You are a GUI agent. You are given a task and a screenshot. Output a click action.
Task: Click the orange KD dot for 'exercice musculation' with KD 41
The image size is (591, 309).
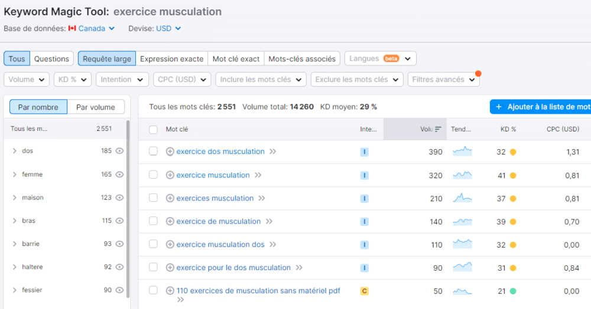pyautogui.click(x=513, y=176)
